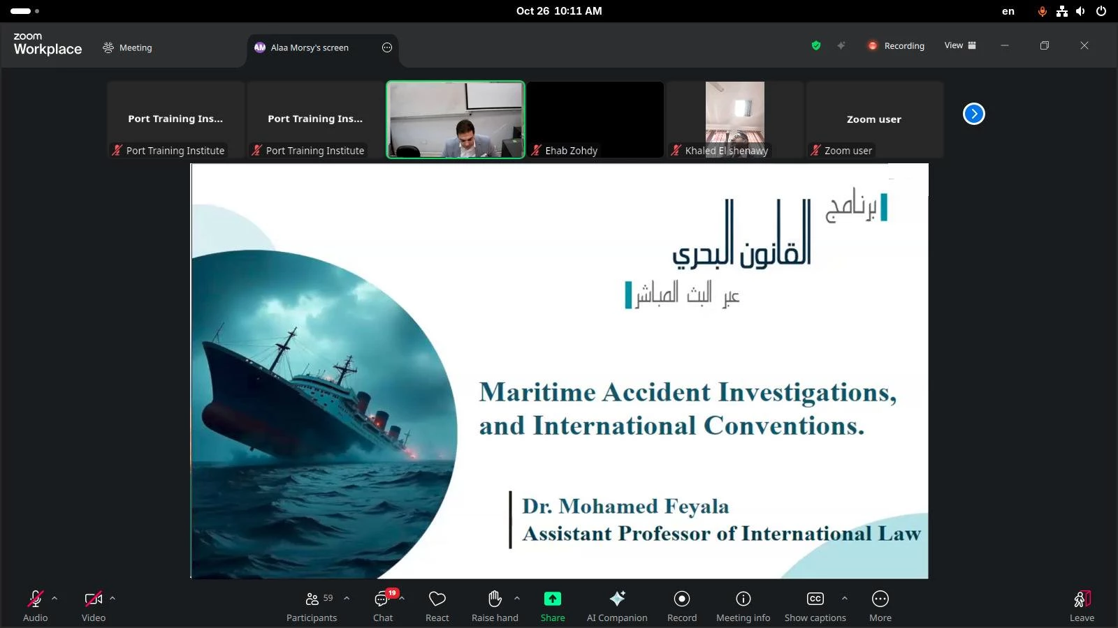Screen dimensions: 1118x628
Task: Open the Participants panel
Action: 312,606
